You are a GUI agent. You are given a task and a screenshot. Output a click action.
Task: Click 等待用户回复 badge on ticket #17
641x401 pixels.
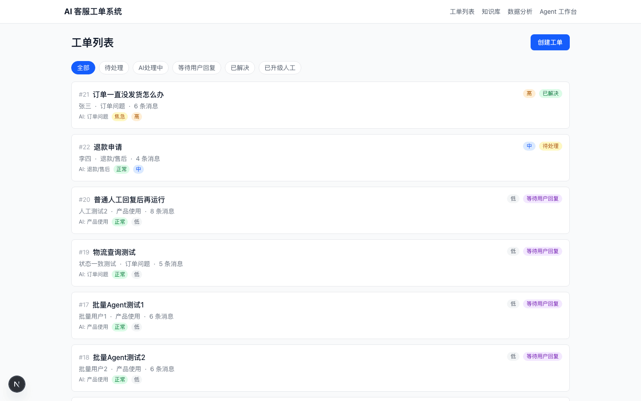tap(543, 304)
